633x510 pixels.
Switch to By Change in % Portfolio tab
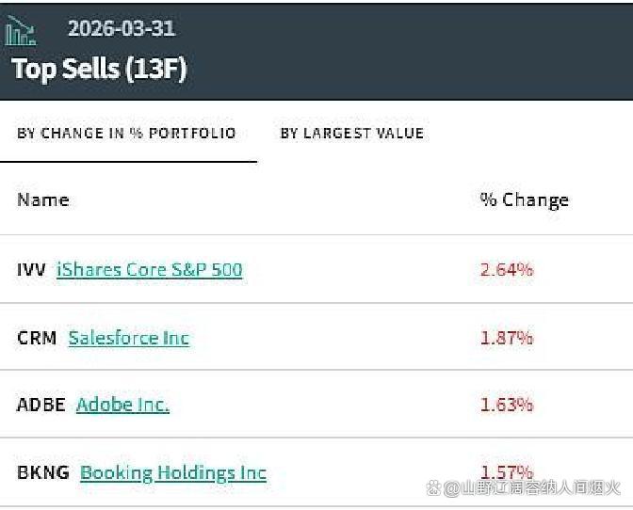(126, 134)
